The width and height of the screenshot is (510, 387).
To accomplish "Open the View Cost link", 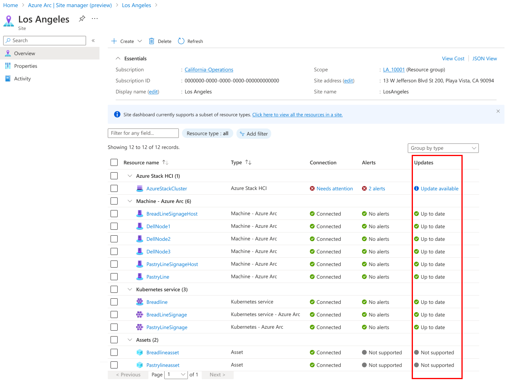I will tap(453, 58).
